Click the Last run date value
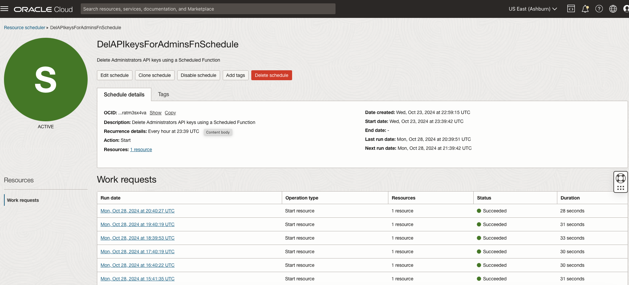 pyautogui.click(x=434, y=139)
